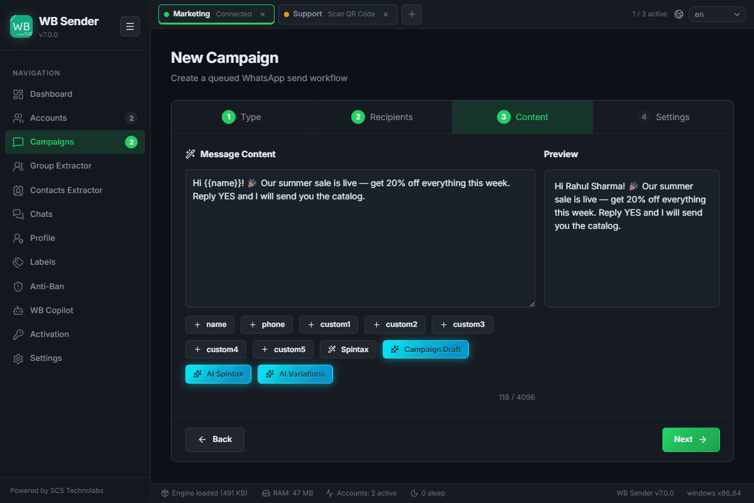Viewport: 754px width, 503px height.
Task: Proceed with the Next button
Action: [x=691, y=439]
